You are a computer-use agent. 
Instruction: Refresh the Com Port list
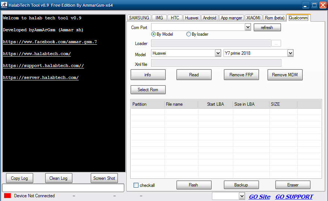[x=267, y=28]
